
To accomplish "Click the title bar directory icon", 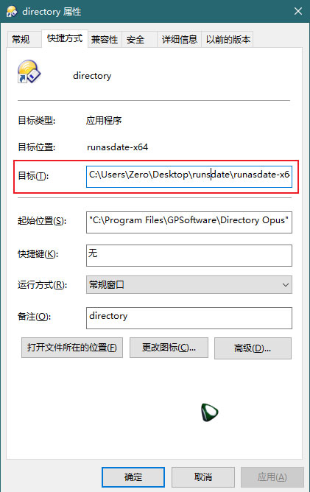I will 12,11.
